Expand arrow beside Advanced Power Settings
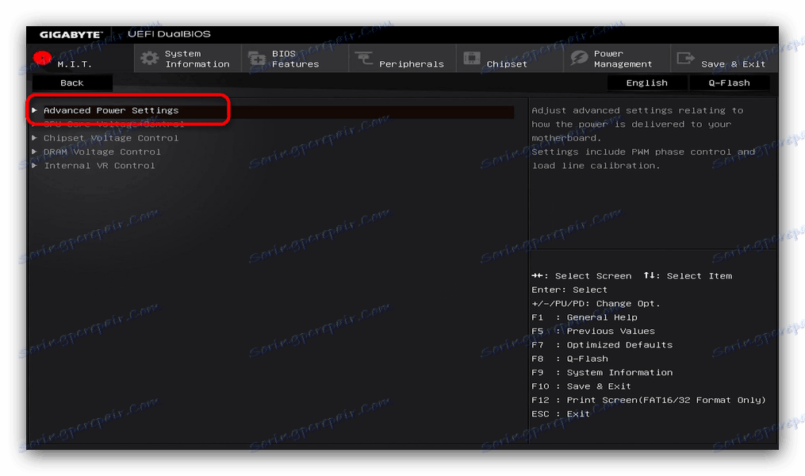 [34, 110]
